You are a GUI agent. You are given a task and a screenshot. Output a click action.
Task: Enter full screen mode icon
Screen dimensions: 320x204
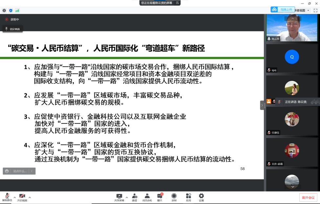(x=315, y=10)
